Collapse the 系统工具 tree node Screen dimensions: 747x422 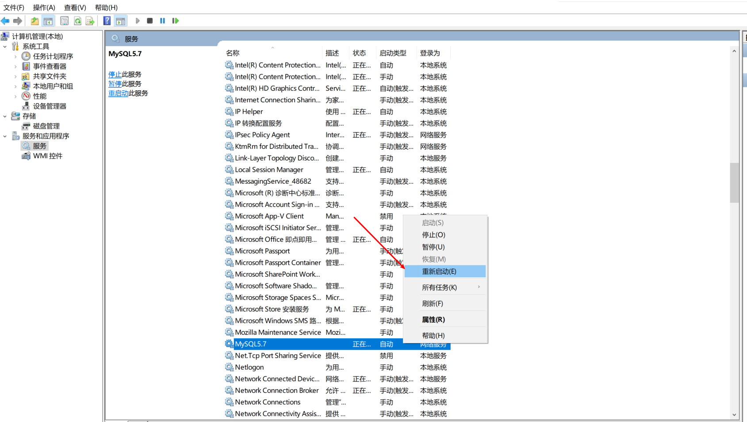tap(5, 46)
